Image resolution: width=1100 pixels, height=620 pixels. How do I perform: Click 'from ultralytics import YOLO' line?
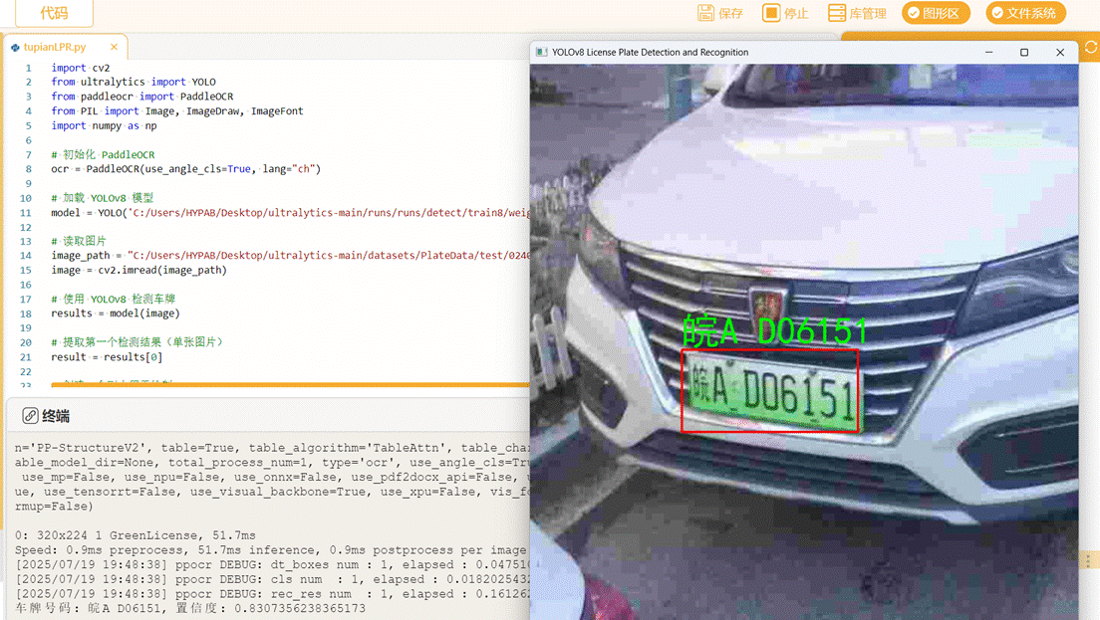(134, 82)
